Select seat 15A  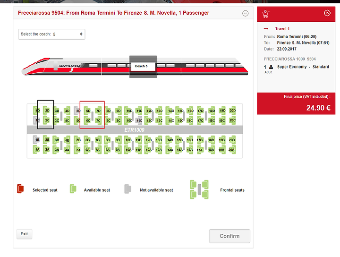pos(179,150)
